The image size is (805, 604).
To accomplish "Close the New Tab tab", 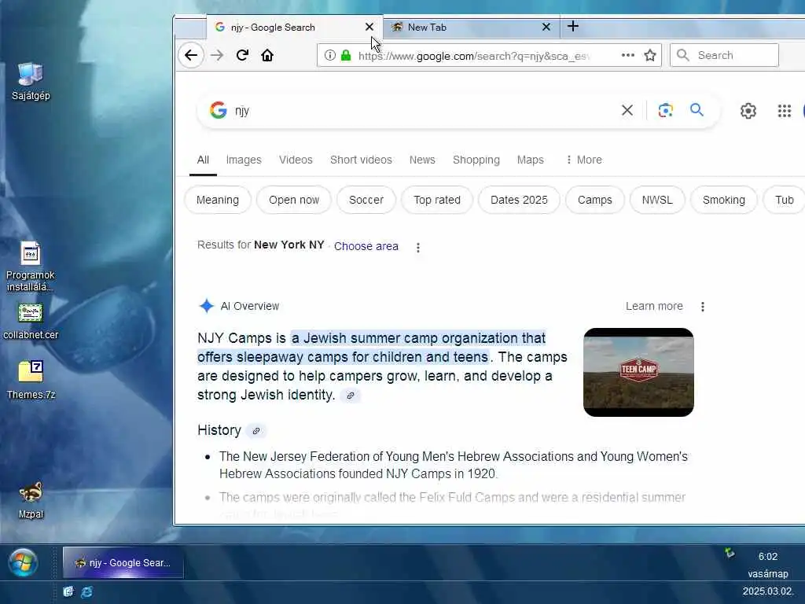I will [546, 27].
